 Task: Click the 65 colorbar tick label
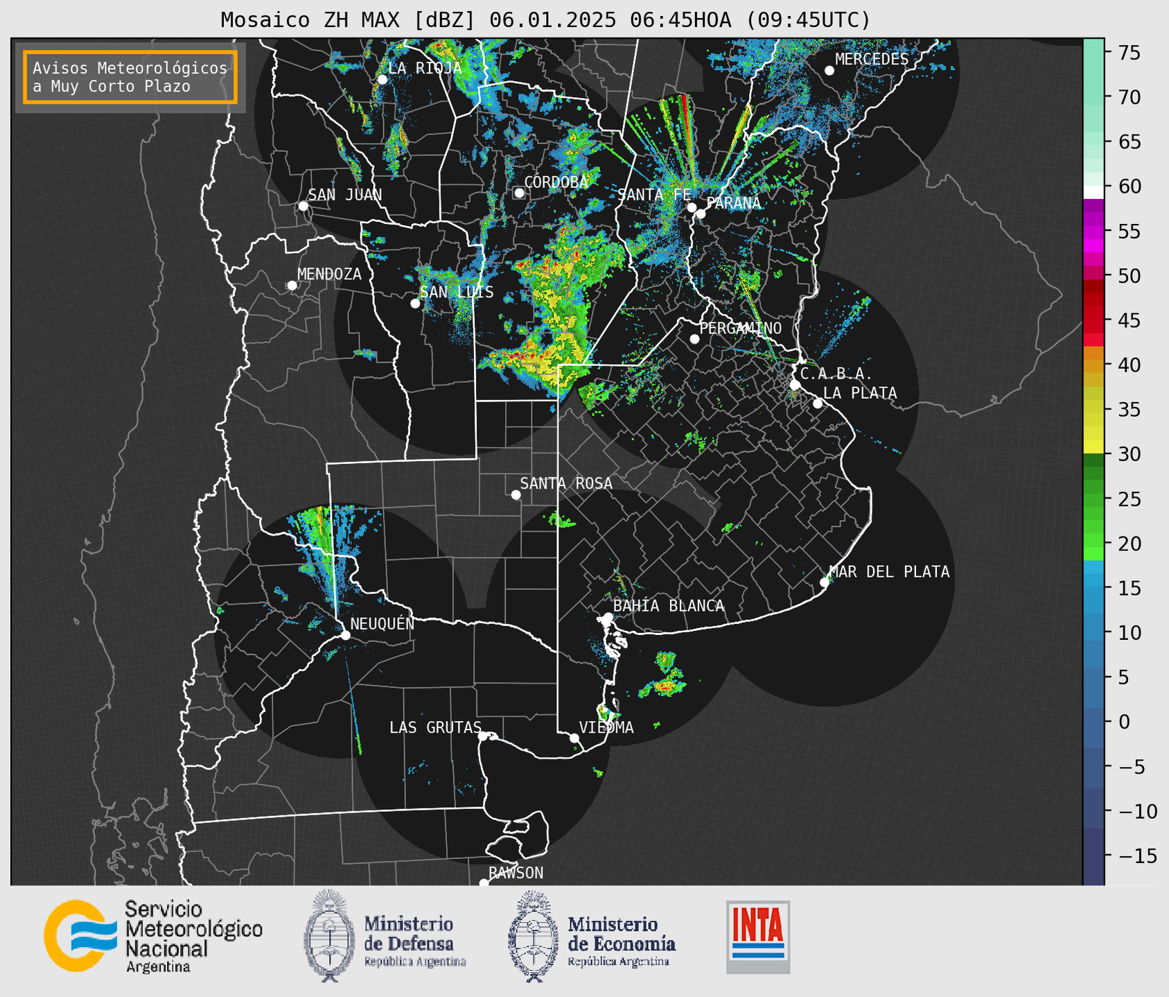click(x=1128, y=142)
